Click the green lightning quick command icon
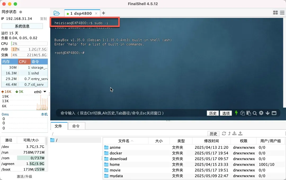 point(236,113)
